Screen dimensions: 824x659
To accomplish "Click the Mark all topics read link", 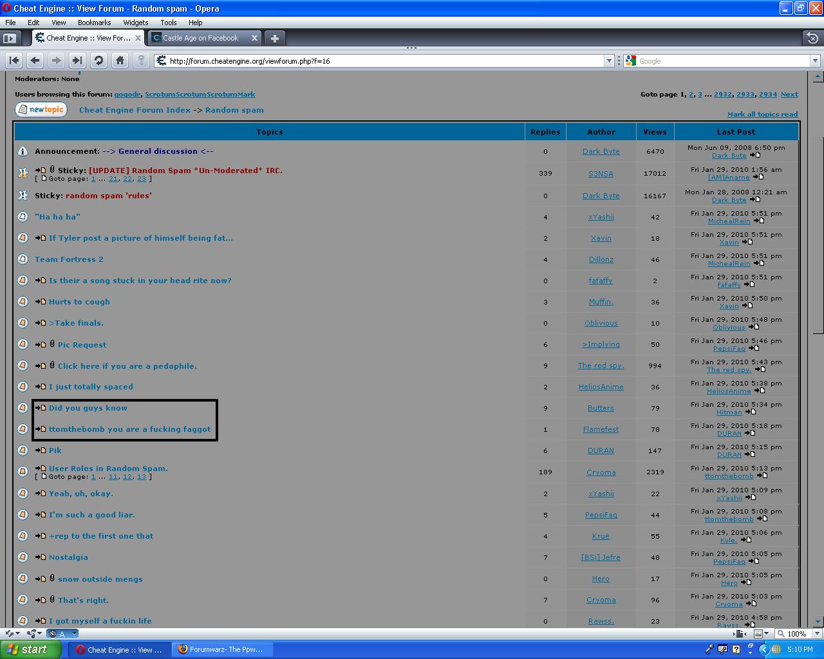I will tap(762, 114).
